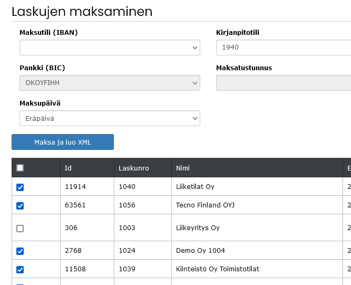Select Id cell 306
The image size is (351, 285).
pyautogui.click(x=71, y=227)
